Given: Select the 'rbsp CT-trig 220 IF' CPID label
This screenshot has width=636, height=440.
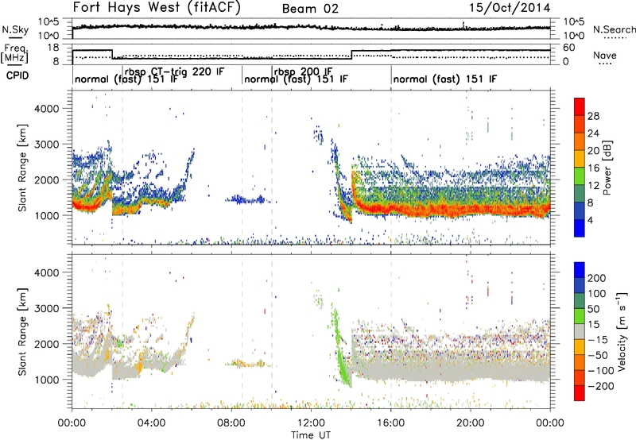Looking at the screenshot, I should (x=174, y=71).
